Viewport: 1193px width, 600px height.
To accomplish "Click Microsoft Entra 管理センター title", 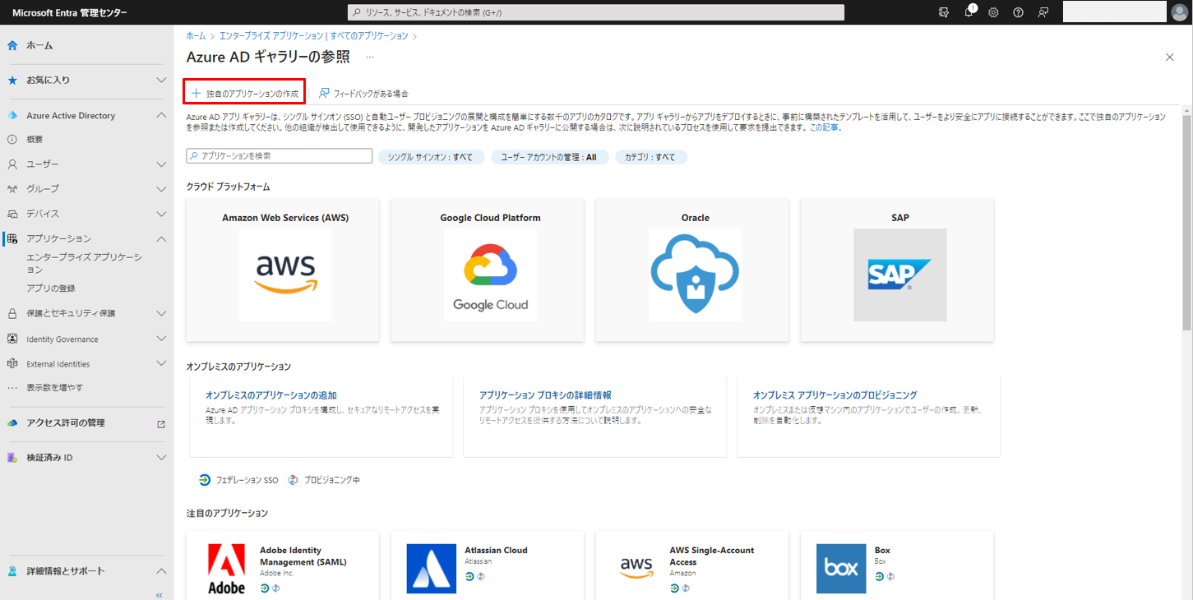I will tap(70, 12).
